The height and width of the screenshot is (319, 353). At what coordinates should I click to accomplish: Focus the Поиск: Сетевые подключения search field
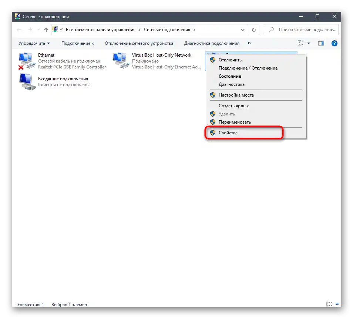pyautogui.click(x=301, y=30)
